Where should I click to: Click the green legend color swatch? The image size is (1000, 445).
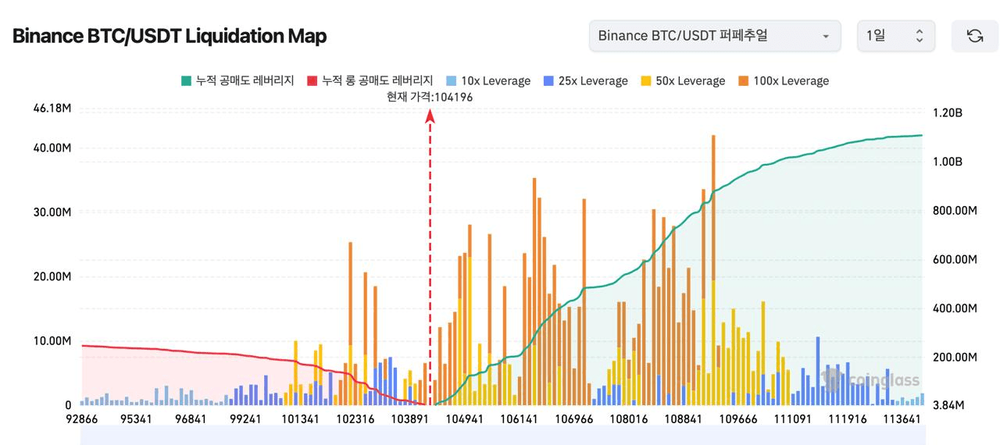coord(186,80)
